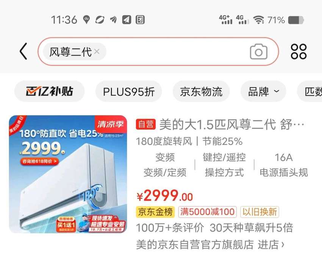Tap the battery status icon

point(296,20)
